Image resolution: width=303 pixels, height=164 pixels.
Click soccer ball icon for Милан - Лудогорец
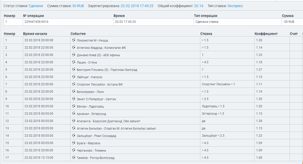(x=74, y=106)
